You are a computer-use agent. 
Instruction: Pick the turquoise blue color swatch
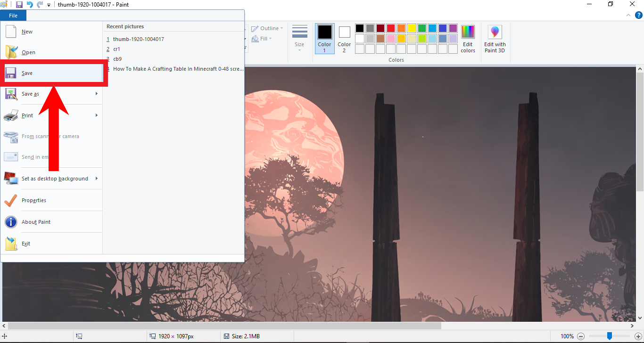click(x=432, y=28)
